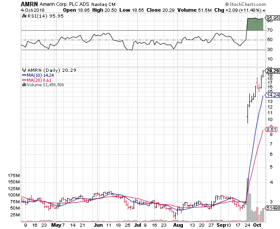
Task: Click the Aug label on date axis
Action: click(x=178, y=225)
